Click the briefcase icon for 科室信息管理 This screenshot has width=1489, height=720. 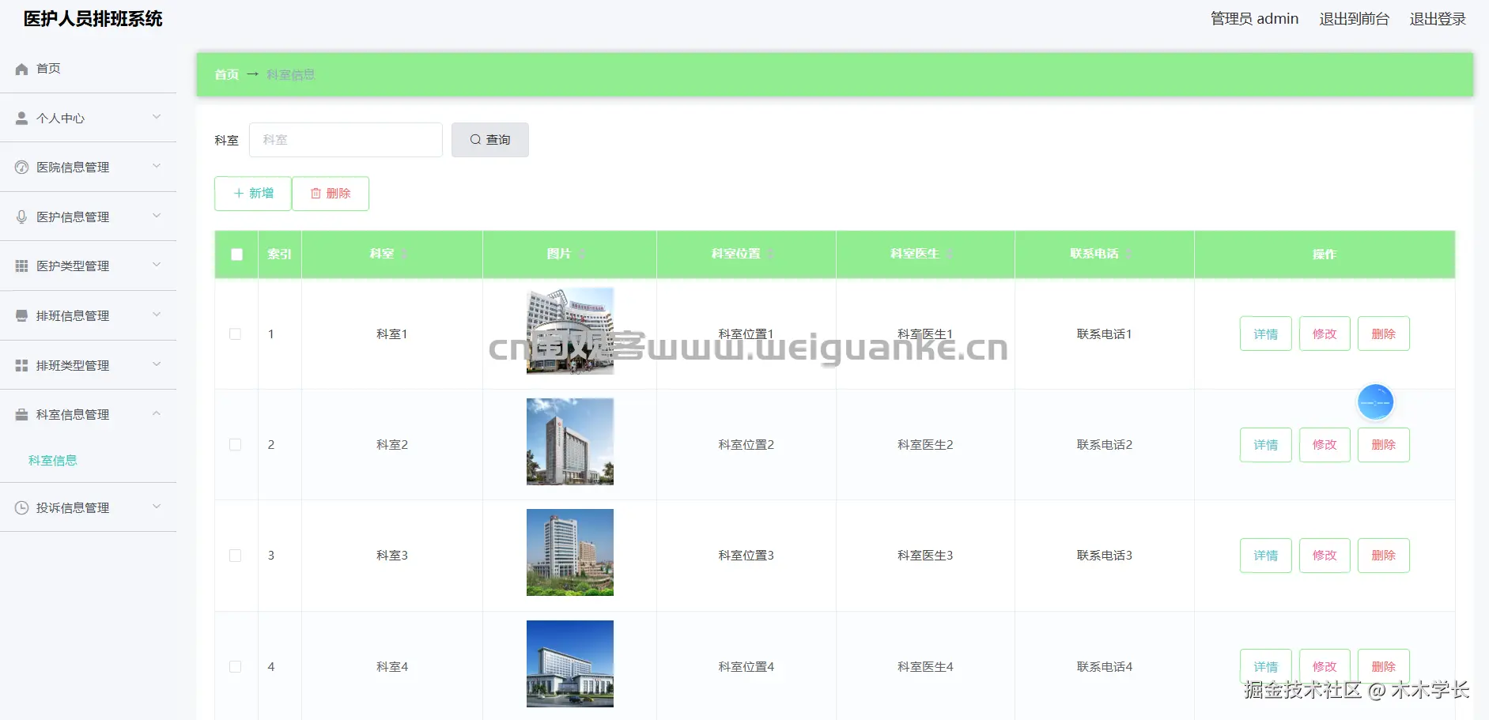(x=22, y=414)
